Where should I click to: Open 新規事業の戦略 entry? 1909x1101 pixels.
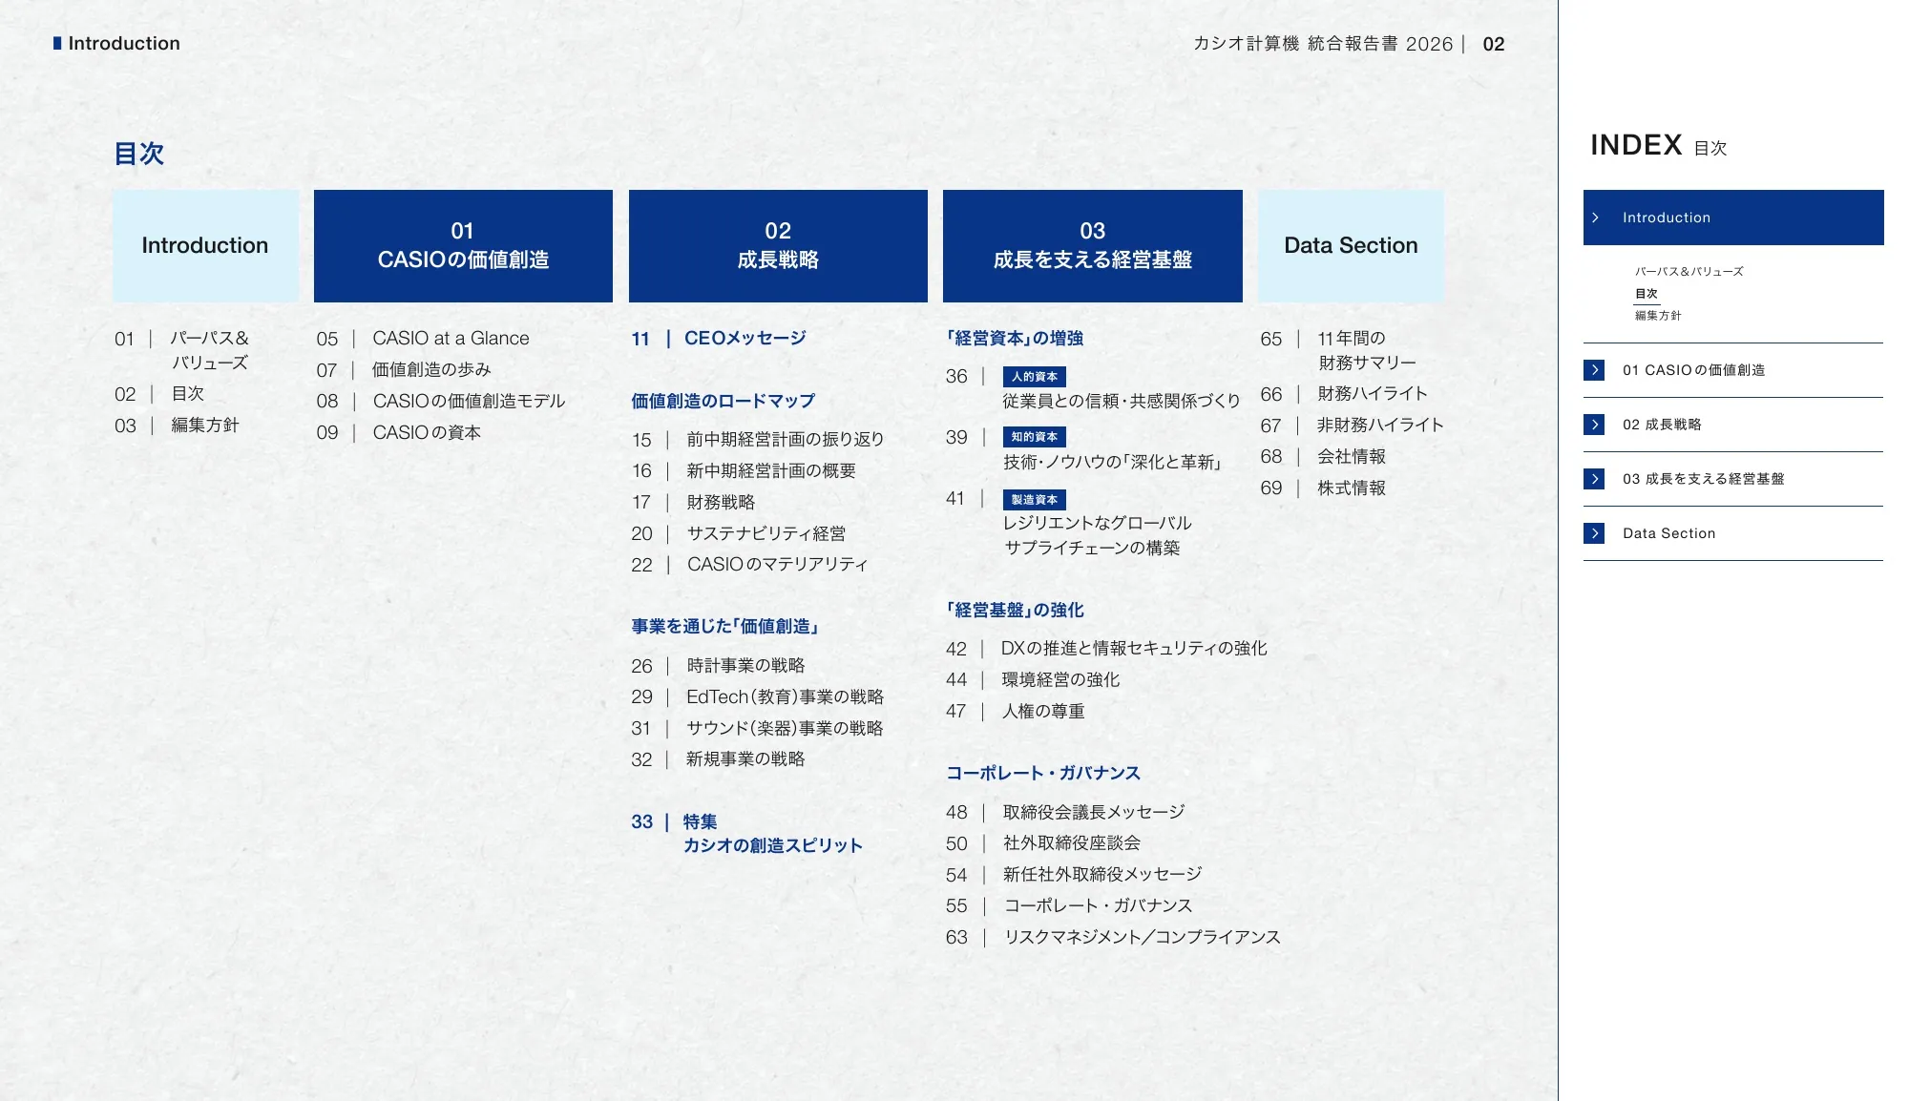[718, 759]
